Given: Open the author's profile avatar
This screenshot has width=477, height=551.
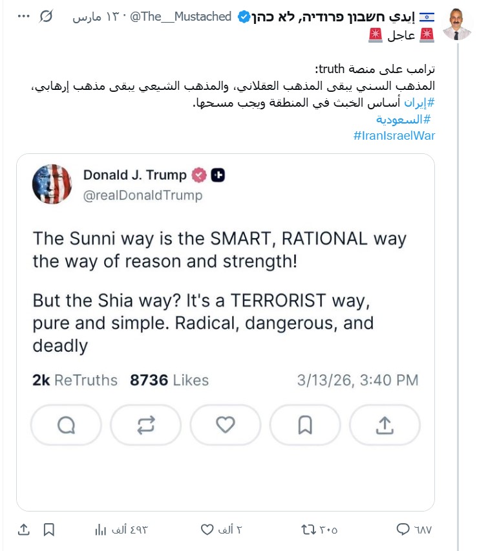Looking at the screenshot, I should coord(457,25).
